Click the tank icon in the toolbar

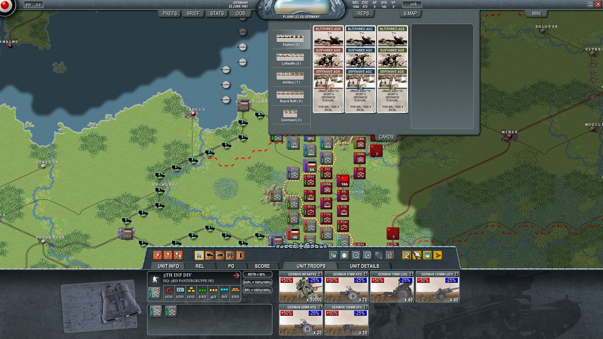click(x=220, y=255)
